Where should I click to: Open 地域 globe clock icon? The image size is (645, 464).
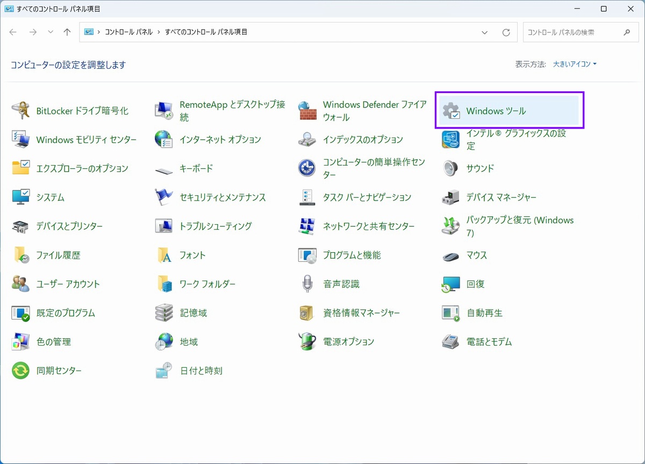(164, 342)
